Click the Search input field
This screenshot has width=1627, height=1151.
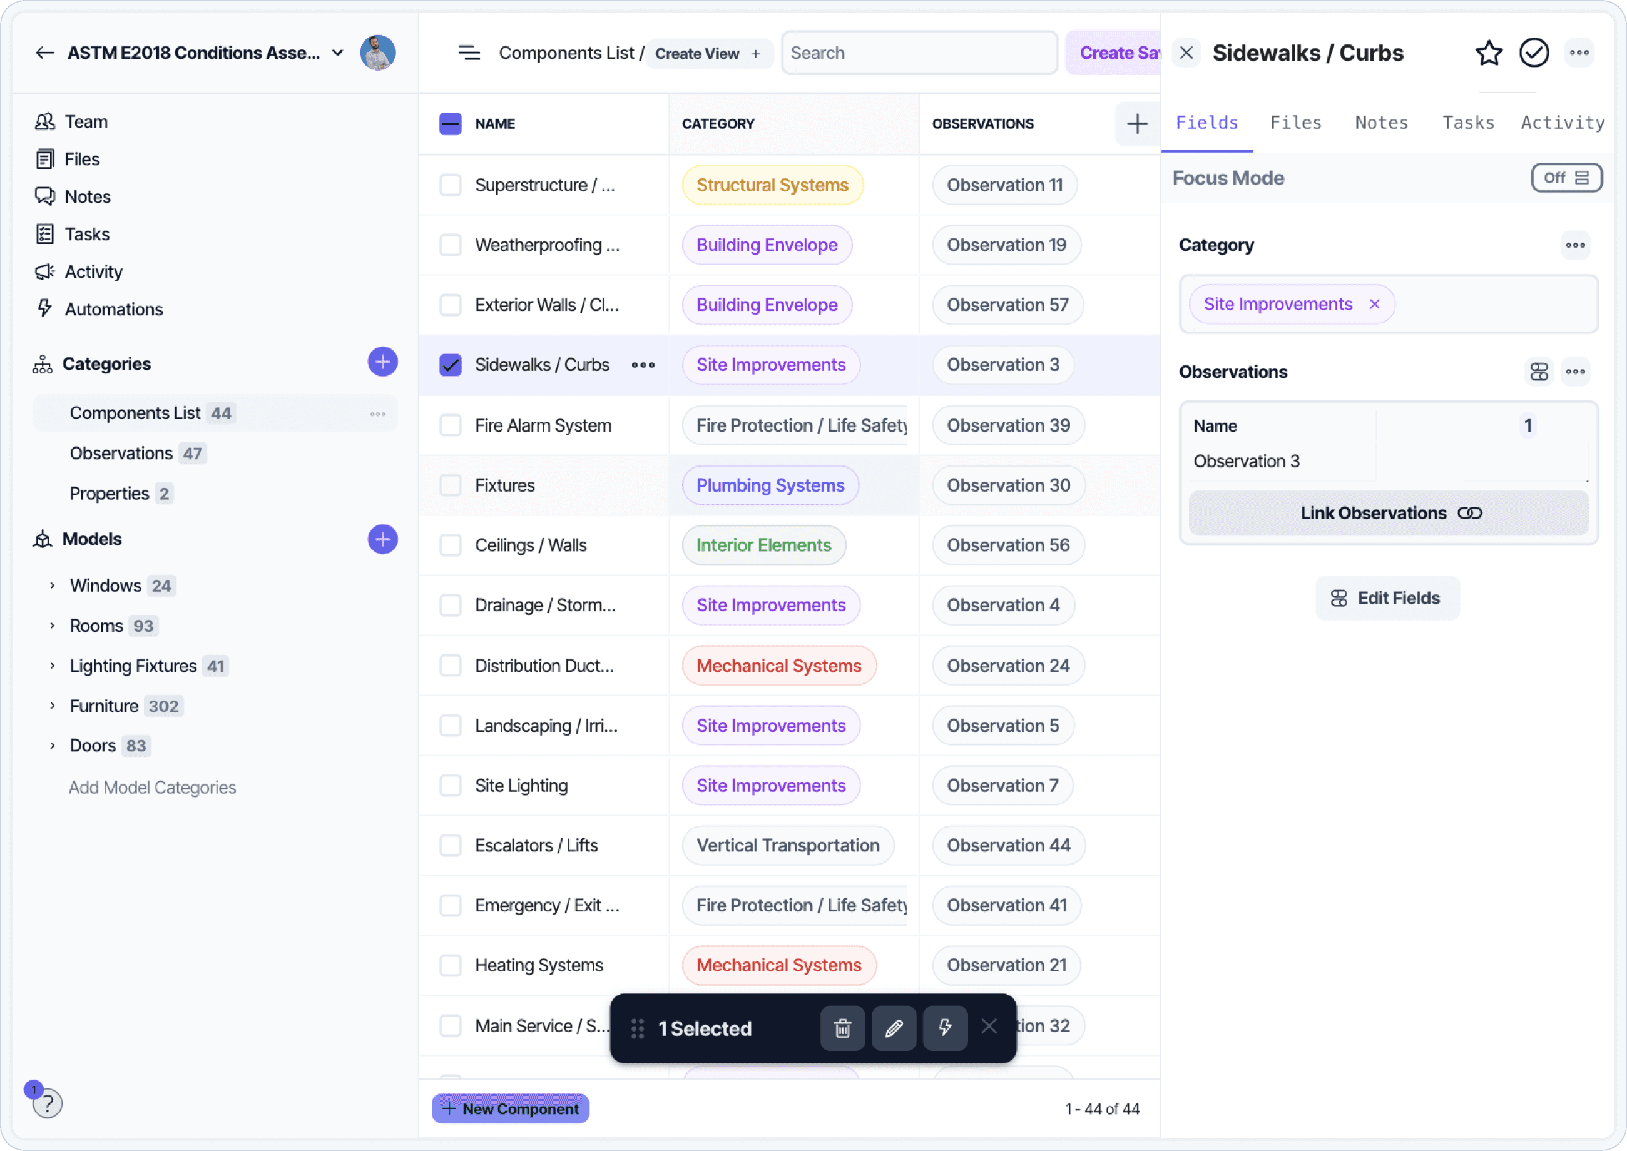coord(919,53)
